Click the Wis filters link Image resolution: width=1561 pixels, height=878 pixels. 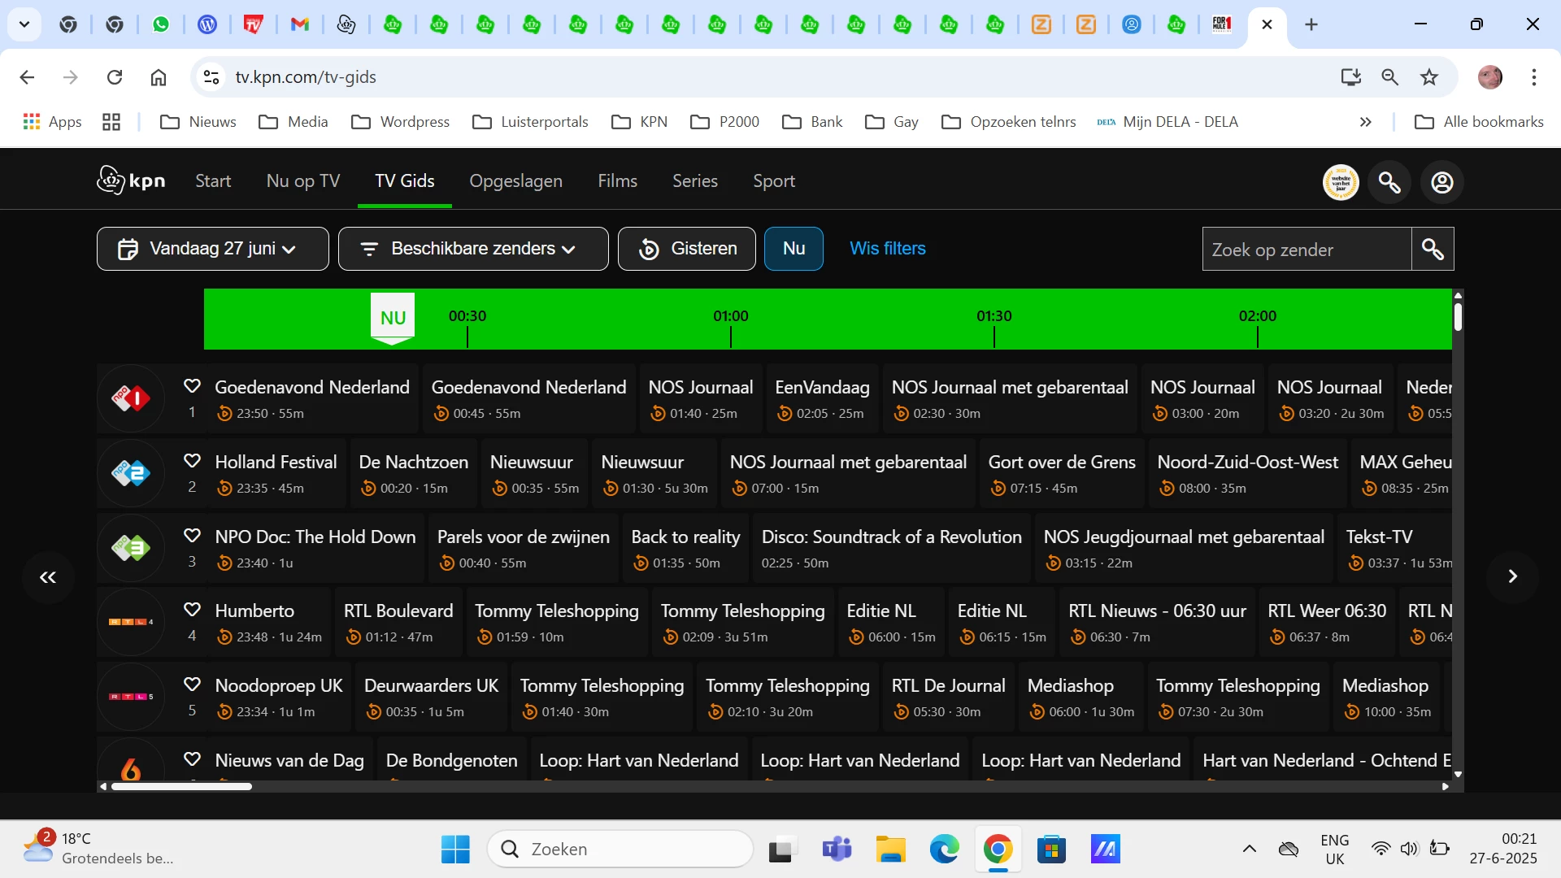click(x=888, y=249)
